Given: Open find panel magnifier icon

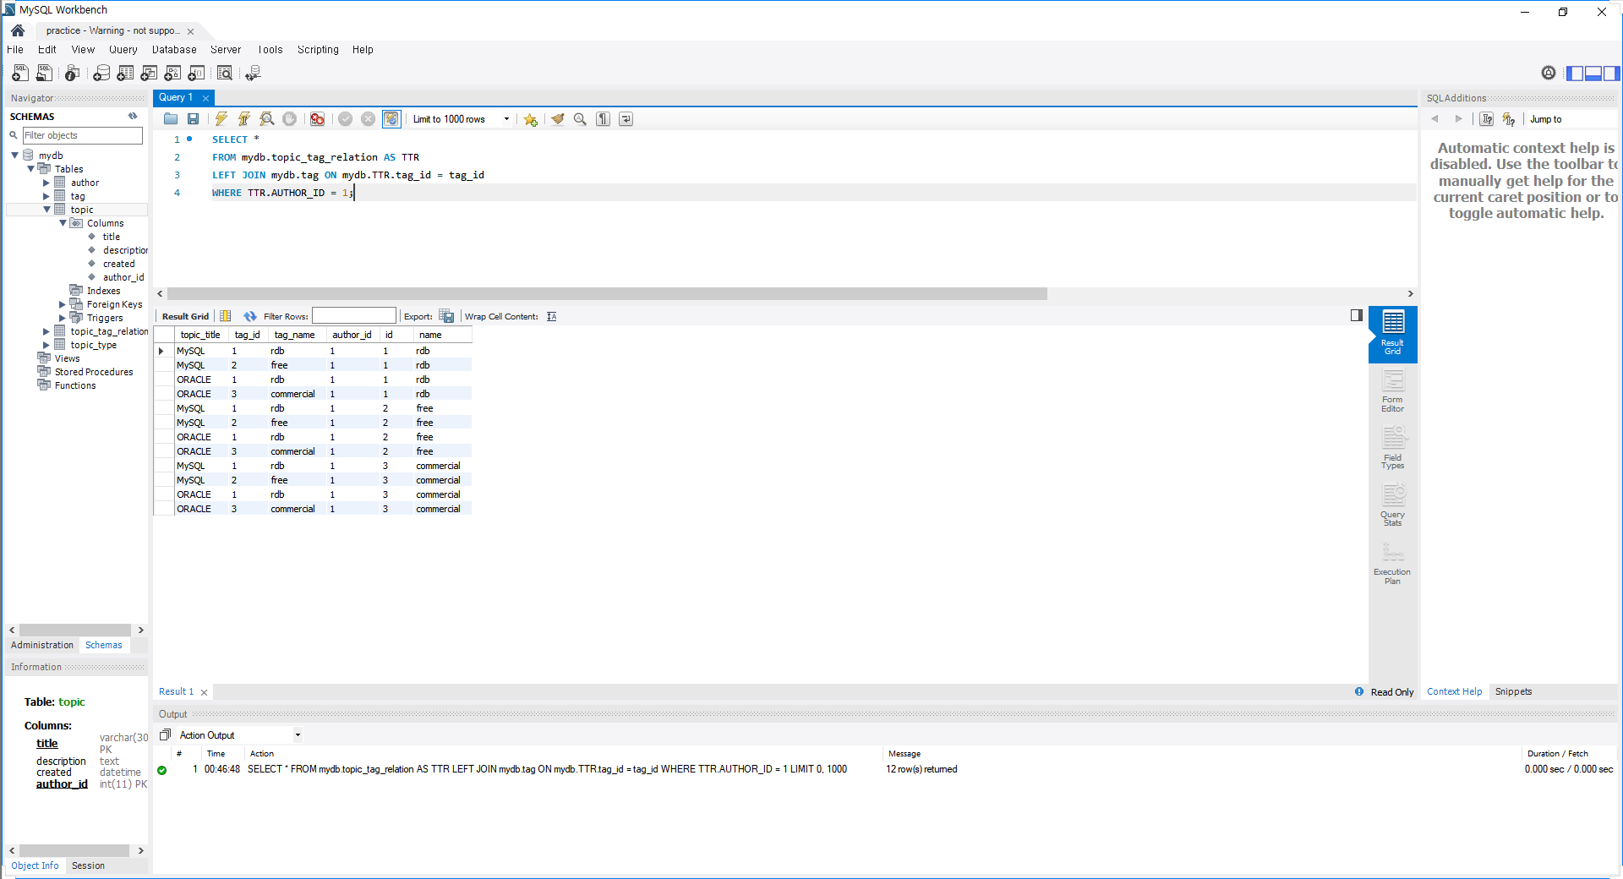Looking at the screenshot, I should click(580, 119).
